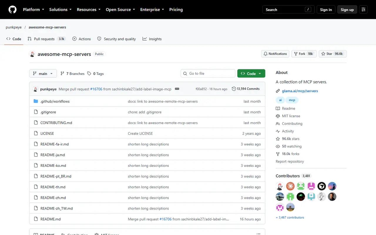Image resolution: width=376 pixels, height=235 pixels.
Task: Open the Activity link in About
Action: point(285,131)
